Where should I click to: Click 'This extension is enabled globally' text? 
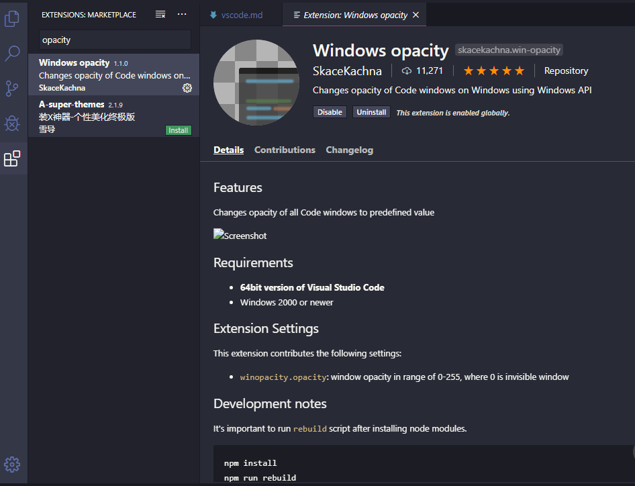coord(453,113)
